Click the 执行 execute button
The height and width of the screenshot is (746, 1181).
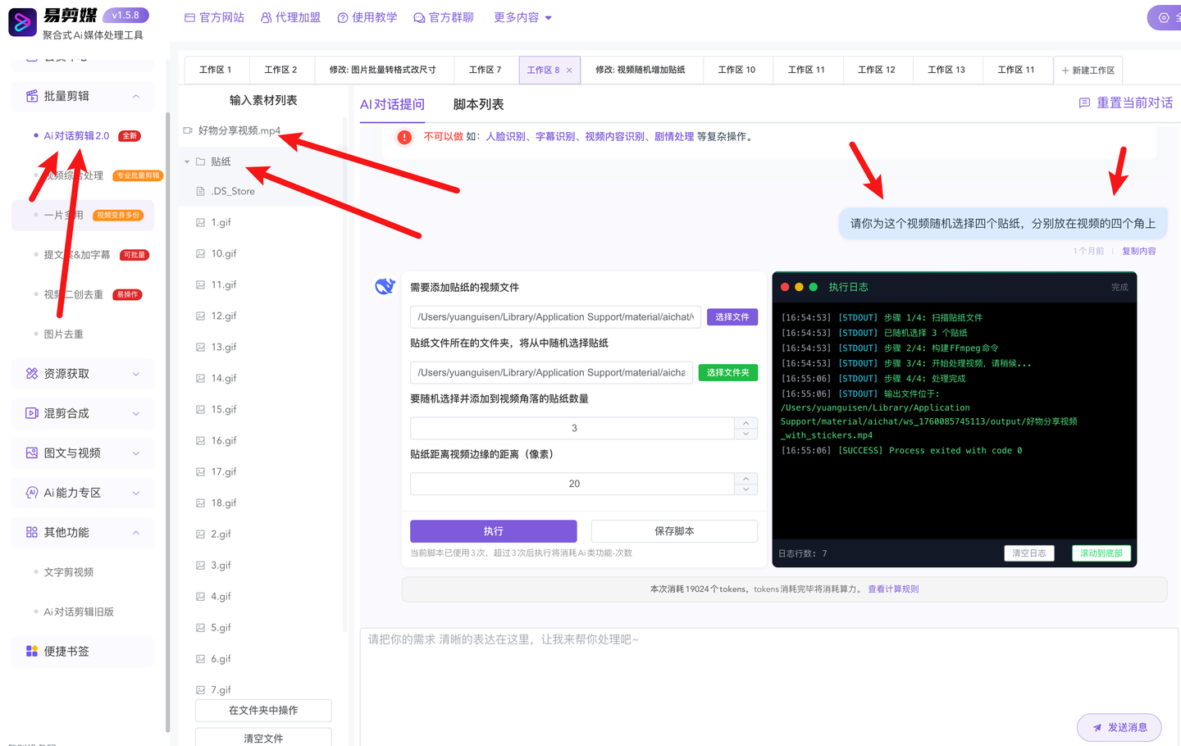tap(492, 530)
